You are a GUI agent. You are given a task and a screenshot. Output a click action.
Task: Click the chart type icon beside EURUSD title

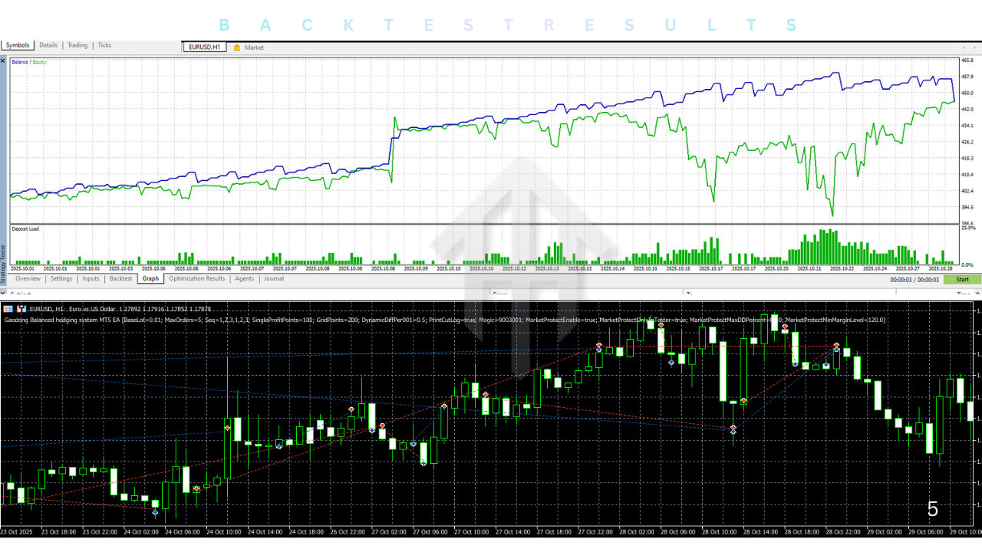[21, 308]
